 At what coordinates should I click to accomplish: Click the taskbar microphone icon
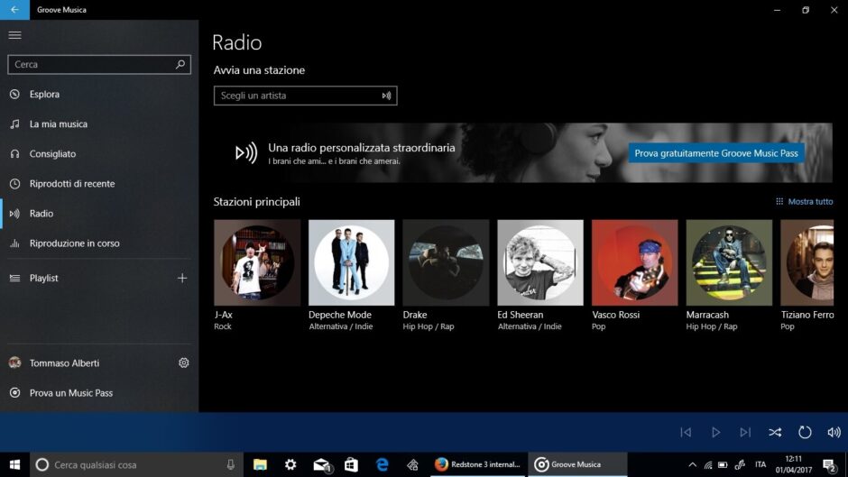point(231,464)
